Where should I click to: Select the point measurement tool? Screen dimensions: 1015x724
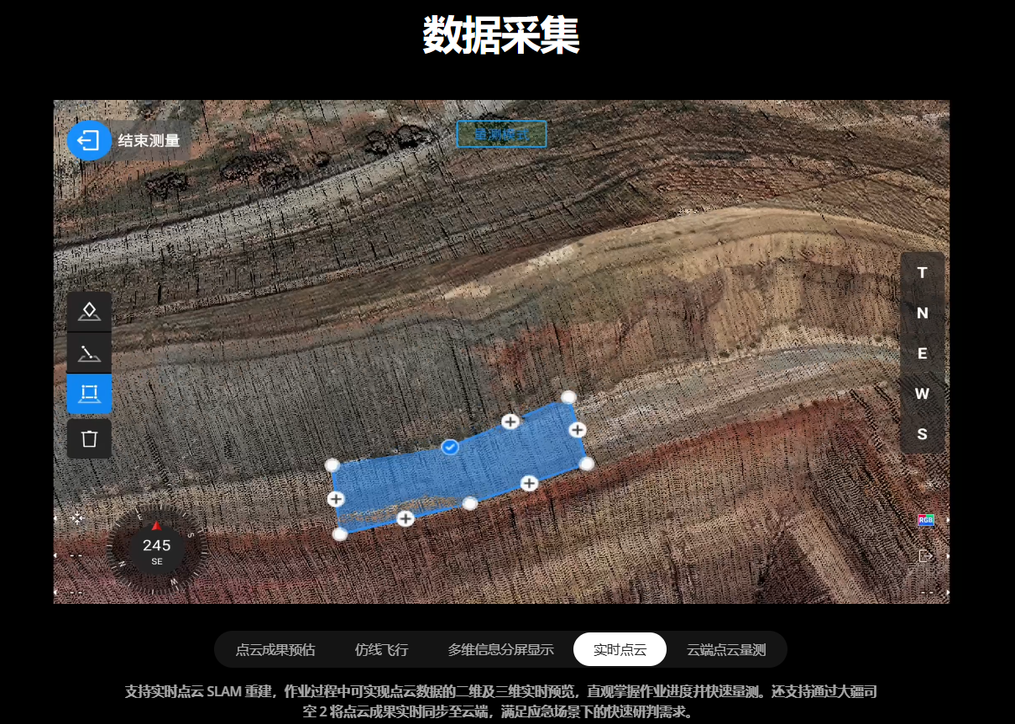(89, 312)
